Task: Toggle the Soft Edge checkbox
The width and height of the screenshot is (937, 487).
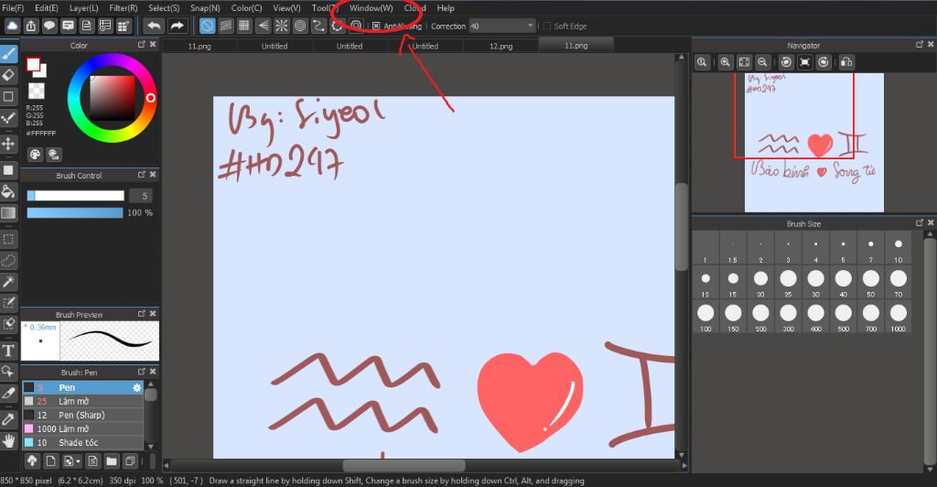Action: [x=546, y=26]
